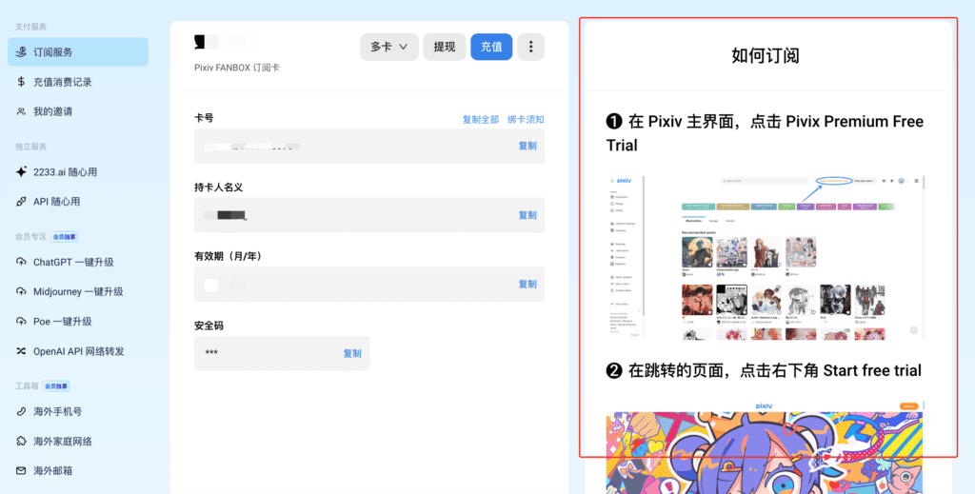975x494 pixels.
Task: Click the upload icon beside Midjourney 一键升级
Action: tap(21, 291)
